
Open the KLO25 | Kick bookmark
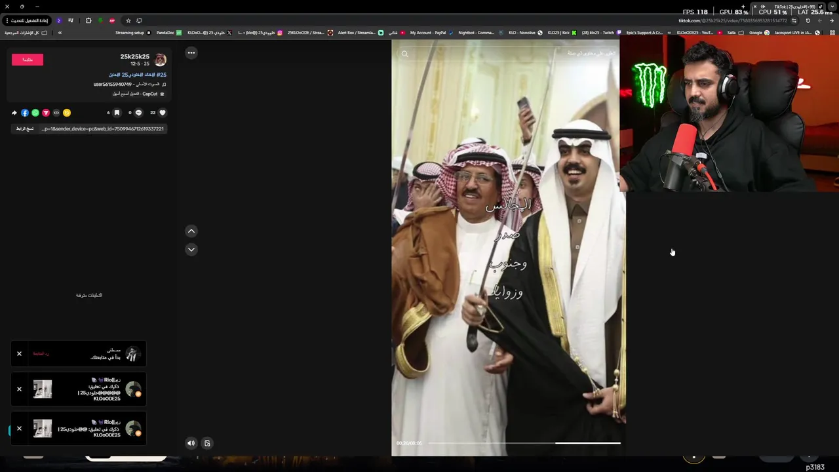[562, 33]
